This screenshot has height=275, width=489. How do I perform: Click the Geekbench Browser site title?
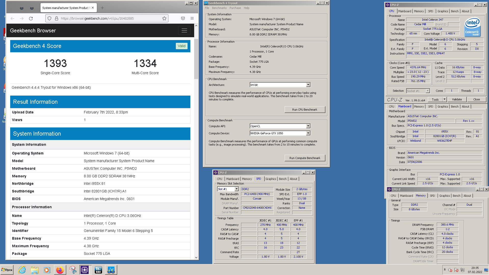pos(33,31)
